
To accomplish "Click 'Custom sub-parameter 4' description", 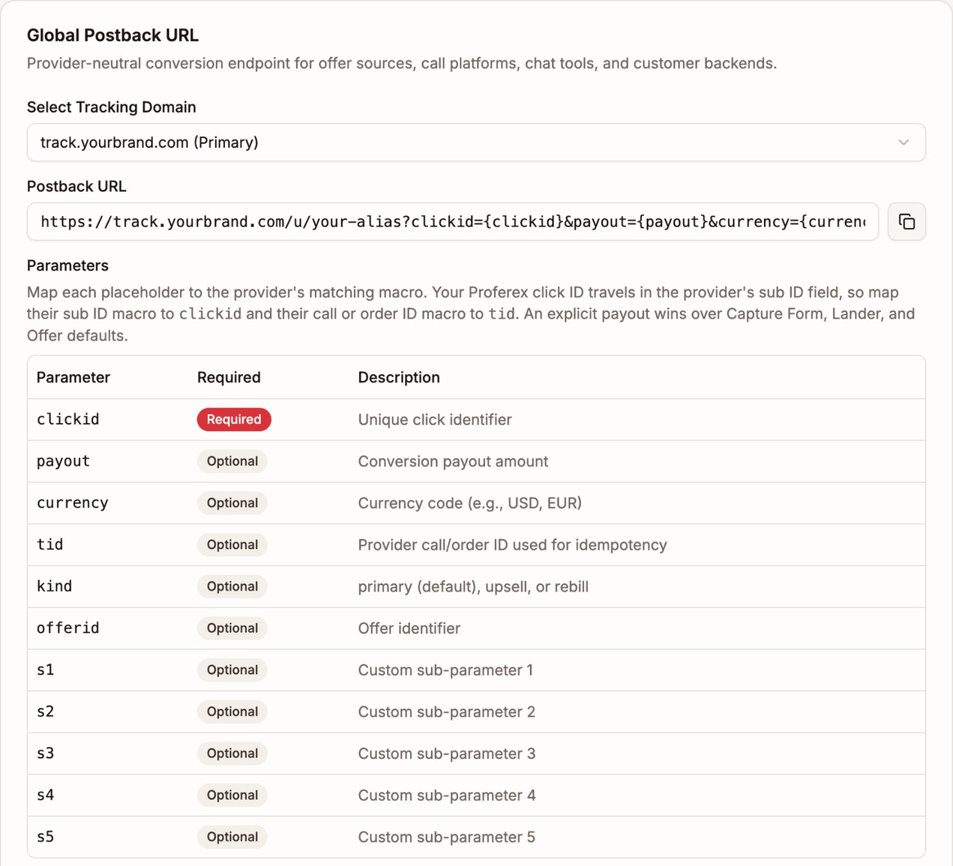I will click(447, 796).
